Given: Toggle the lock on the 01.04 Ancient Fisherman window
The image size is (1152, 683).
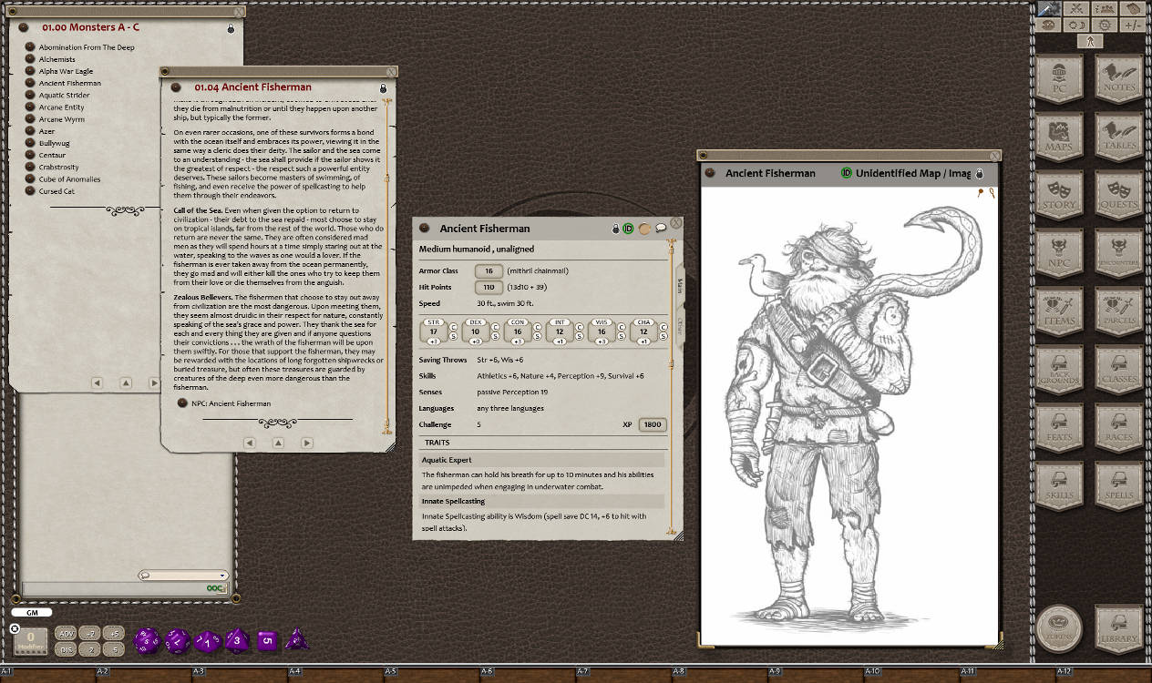Looking at the screenshot, I should [383, 89].
